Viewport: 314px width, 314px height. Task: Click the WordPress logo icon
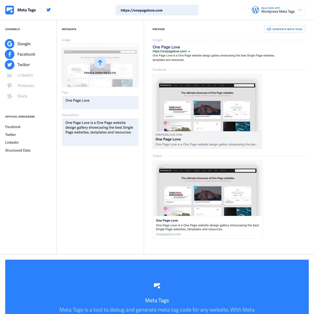point(255,10)
